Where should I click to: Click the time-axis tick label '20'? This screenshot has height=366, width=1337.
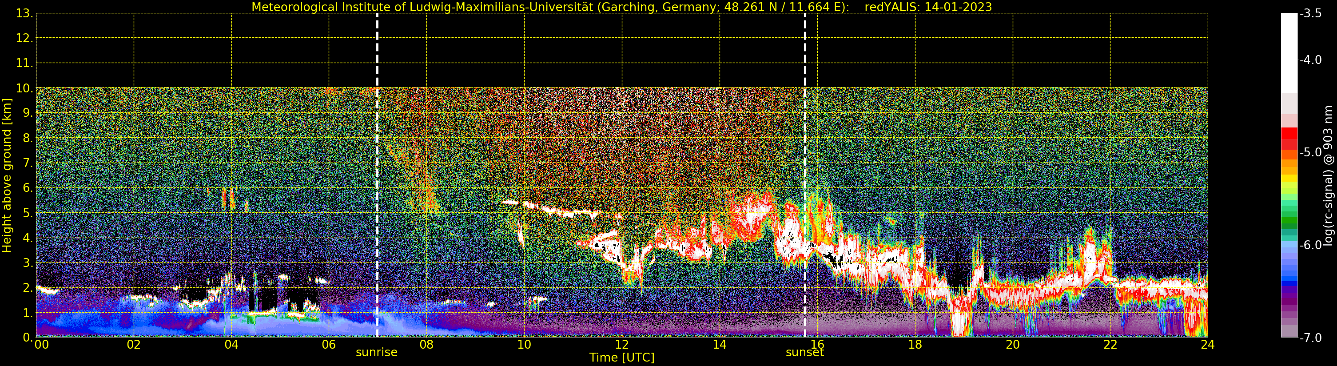[x=1013, y=345]
